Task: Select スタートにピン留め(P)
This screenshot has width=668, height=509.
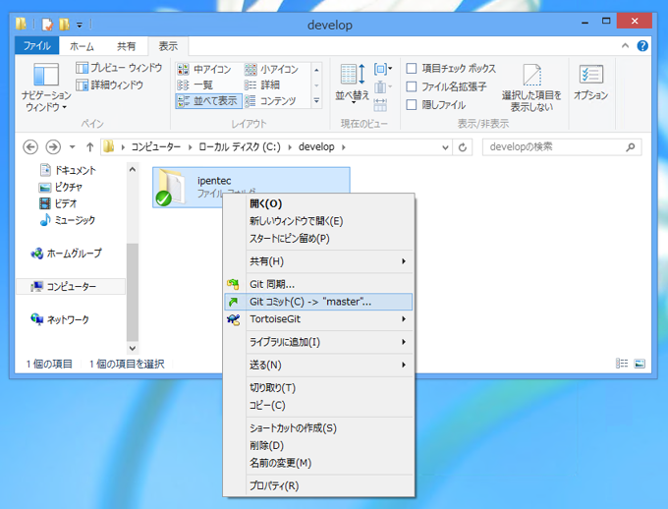Action: [x=318, y=239]
